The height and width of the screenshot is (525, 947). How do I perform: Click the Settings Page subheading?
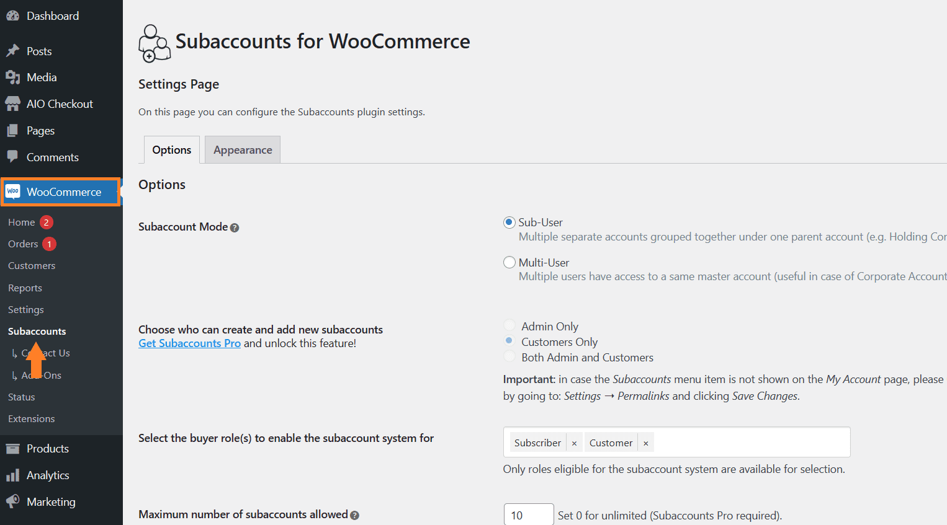point(179,84)
